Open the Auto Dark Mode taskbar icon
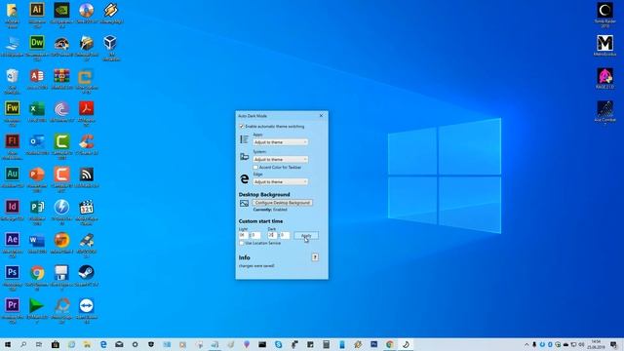This screenshot has height=351, width=624. [406, 344]
